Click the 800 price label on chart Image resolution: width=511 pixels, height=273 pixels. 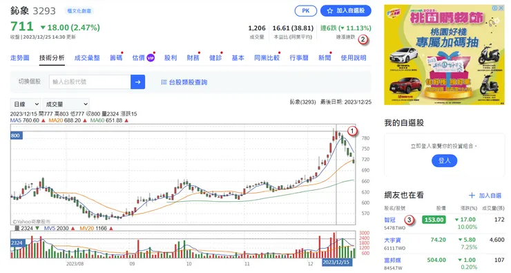[16, 135]
